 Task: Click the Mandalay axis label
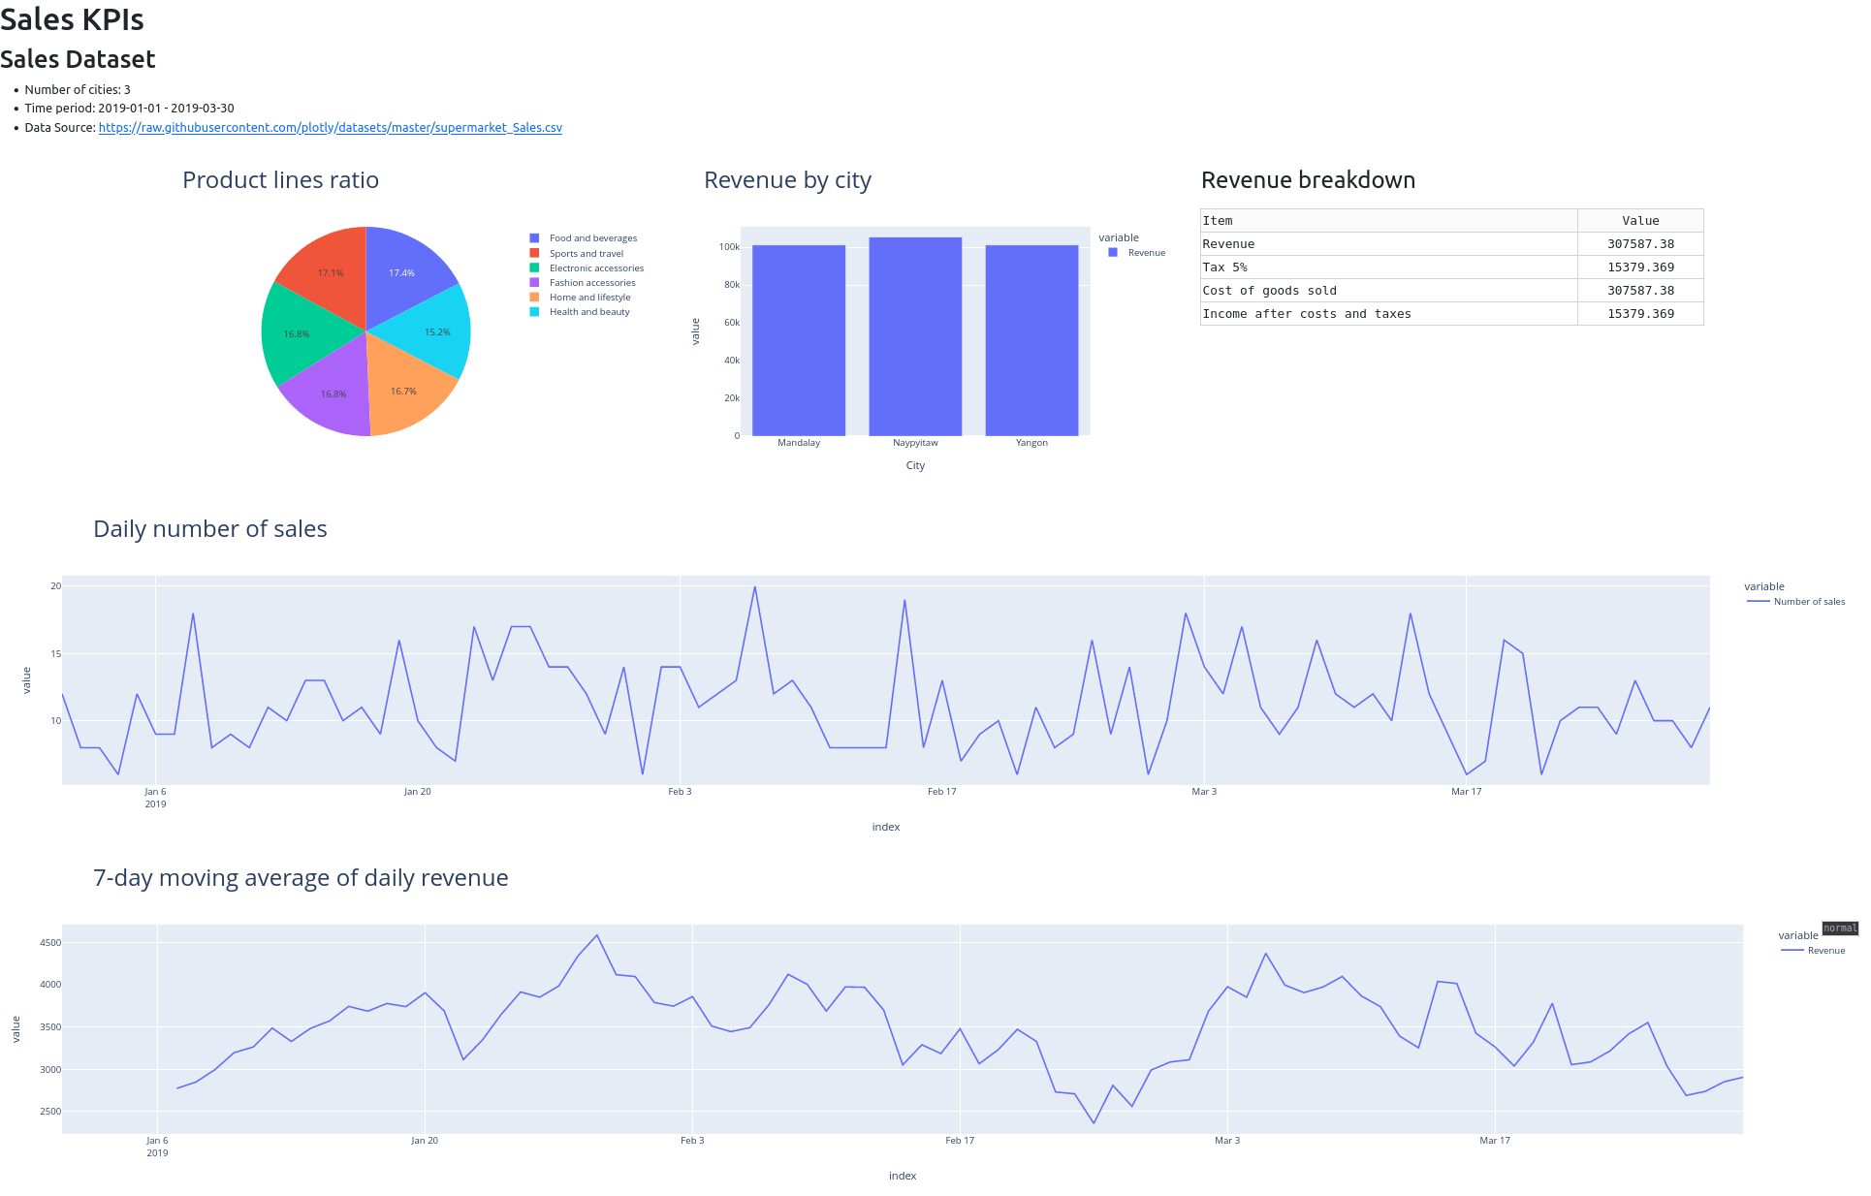(x=799, y=443)
